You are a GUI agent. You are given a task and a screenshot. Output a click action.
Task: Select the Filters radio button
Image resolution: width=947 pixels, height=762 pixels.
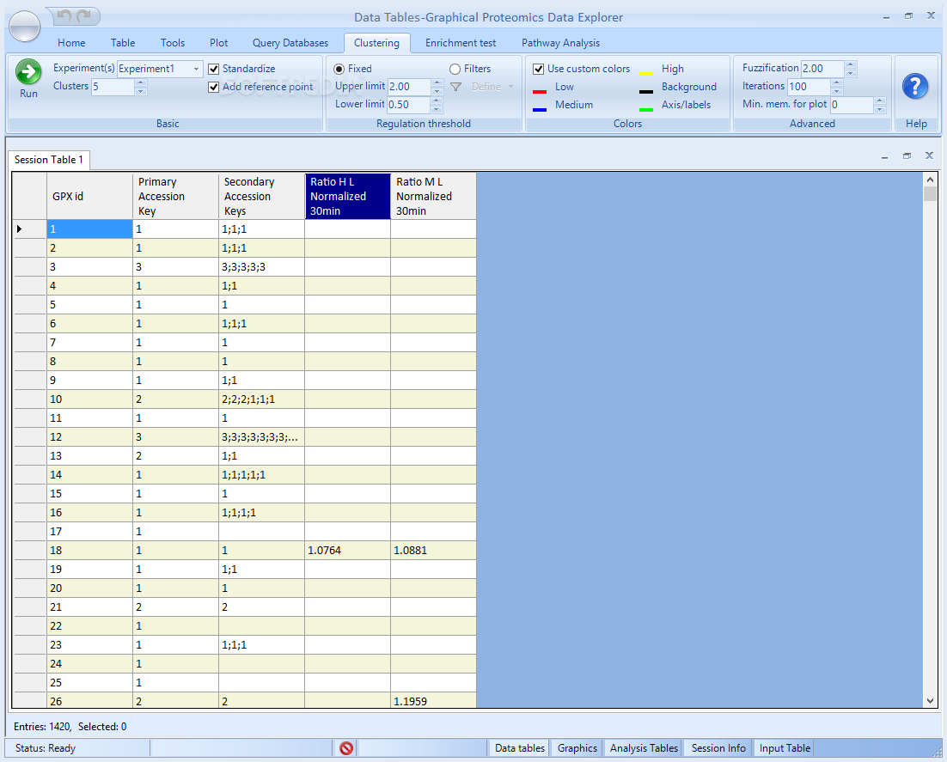(455, 69)
